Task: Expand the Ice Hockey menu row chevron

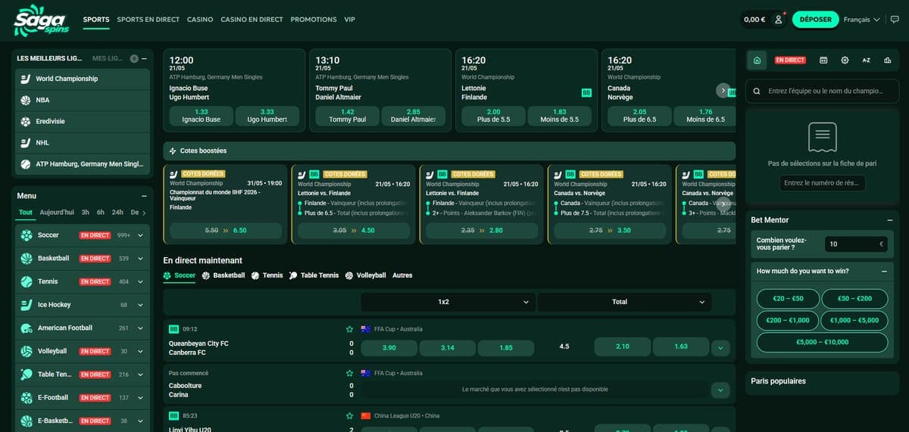Action: [x=140, y=305]
